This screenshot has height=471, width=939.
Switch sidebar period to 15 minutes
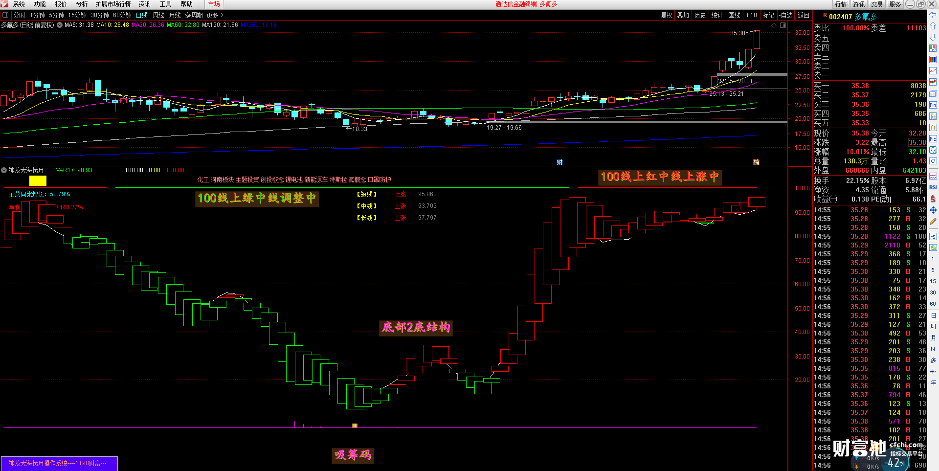click(x=933, y=281)
